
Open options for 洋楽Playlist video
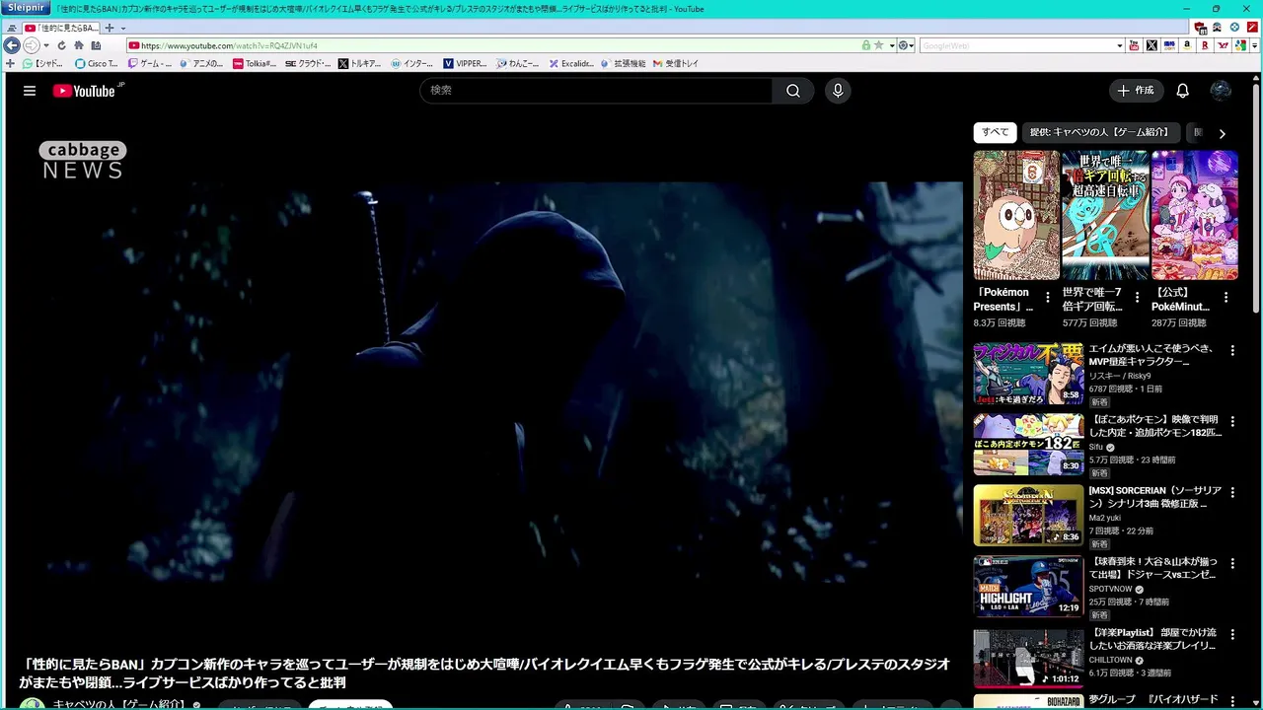click(1232, 634)
